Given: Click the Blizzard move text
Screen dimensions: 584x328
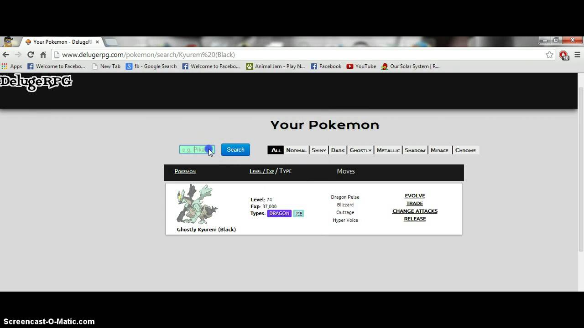Looking at the screenshot, I should coord(345,205).
